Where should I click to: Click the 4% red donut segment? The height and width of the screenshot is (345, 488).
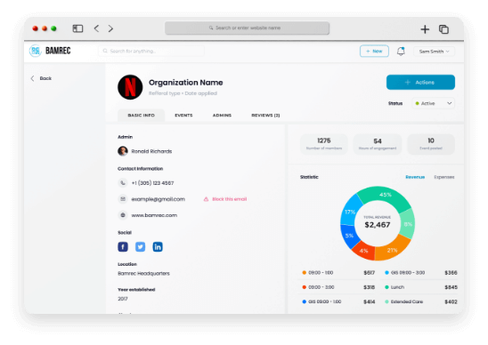364,251
